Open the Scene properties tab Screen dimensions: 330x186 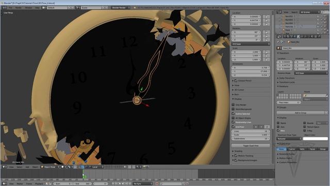tap(291, 37)
